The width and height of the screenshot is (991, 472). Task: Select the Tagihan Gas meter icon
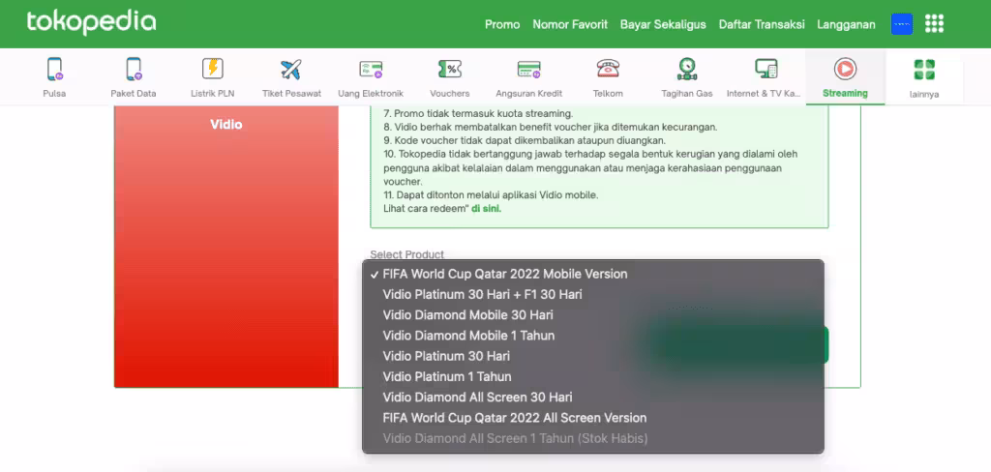pyautogui.click(x=687, y=69)
